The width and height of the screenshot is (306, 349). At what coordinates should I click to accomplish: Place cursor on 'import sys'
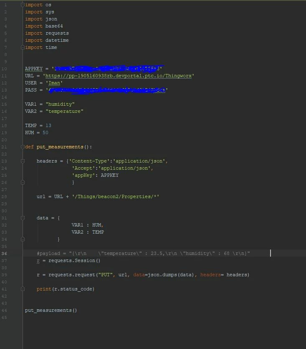pos(40,12)
